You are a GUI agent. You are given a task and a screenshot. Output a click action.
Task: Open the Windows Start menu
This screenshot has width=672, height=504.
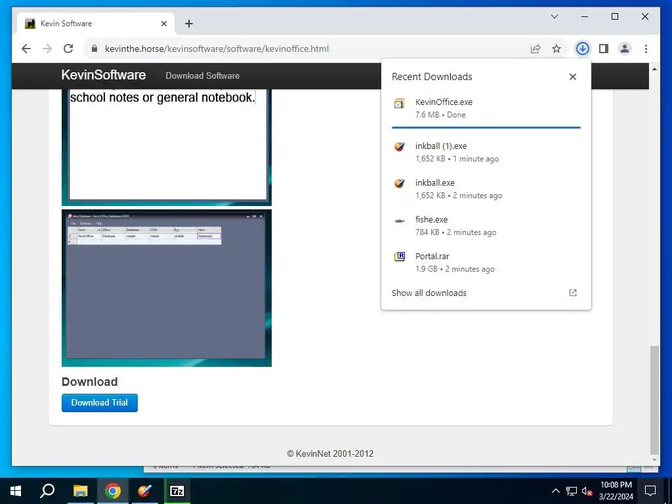[x=16, y=491]
